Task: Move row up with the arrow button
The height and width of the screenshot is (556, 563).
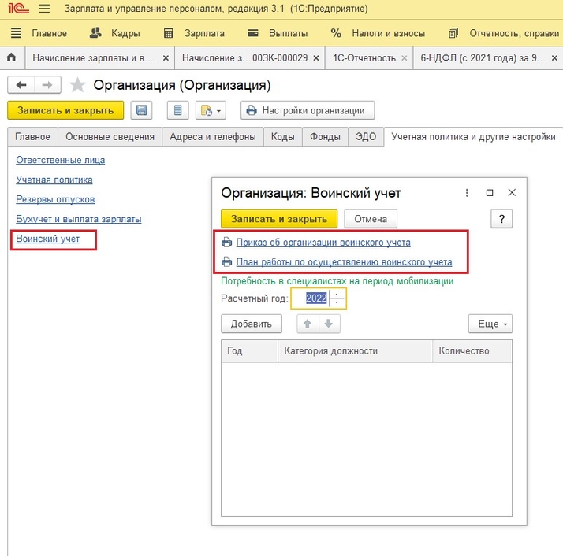Action: pyautogui.click(x=308, y=324)
